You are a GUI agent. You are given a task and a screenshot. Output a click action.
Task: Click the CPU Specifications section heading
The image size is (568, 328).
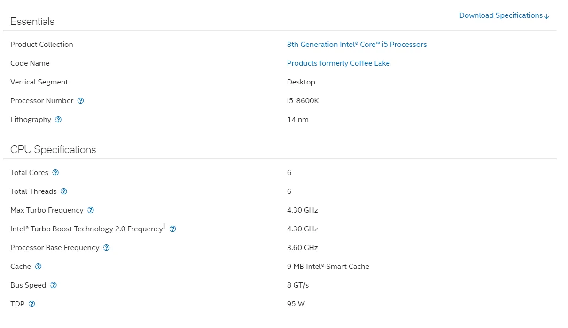point(53,150)
